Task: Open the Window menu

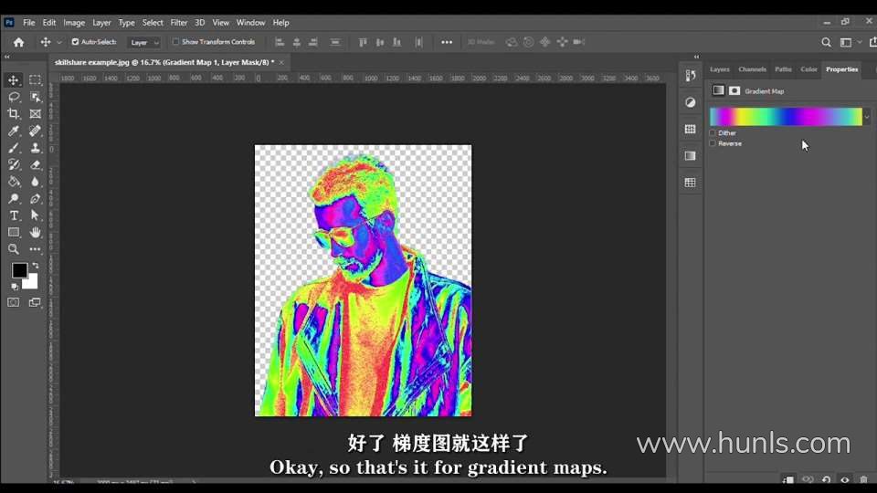Action: coord(250,22)
